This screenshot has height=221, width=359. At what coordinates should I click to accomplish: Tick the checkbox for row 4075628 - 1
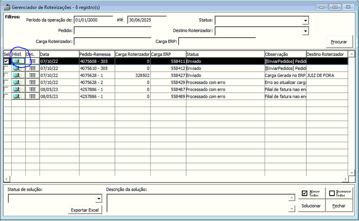click(6, 75)
